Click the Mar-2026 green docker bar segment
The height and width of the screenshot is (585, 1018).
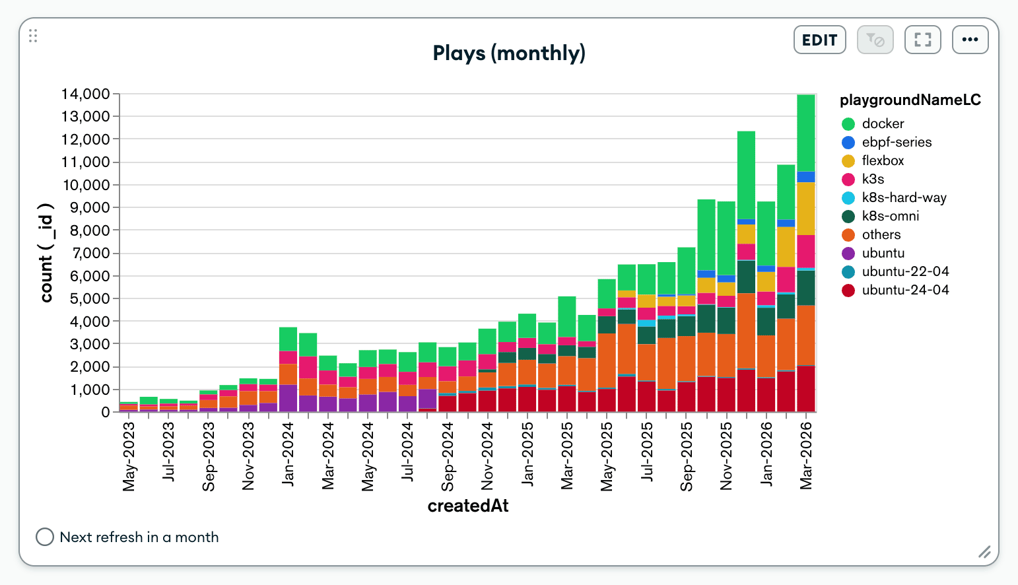click(805, 132)
